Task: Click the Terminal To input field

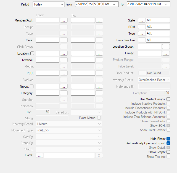Action: point(83,60)
